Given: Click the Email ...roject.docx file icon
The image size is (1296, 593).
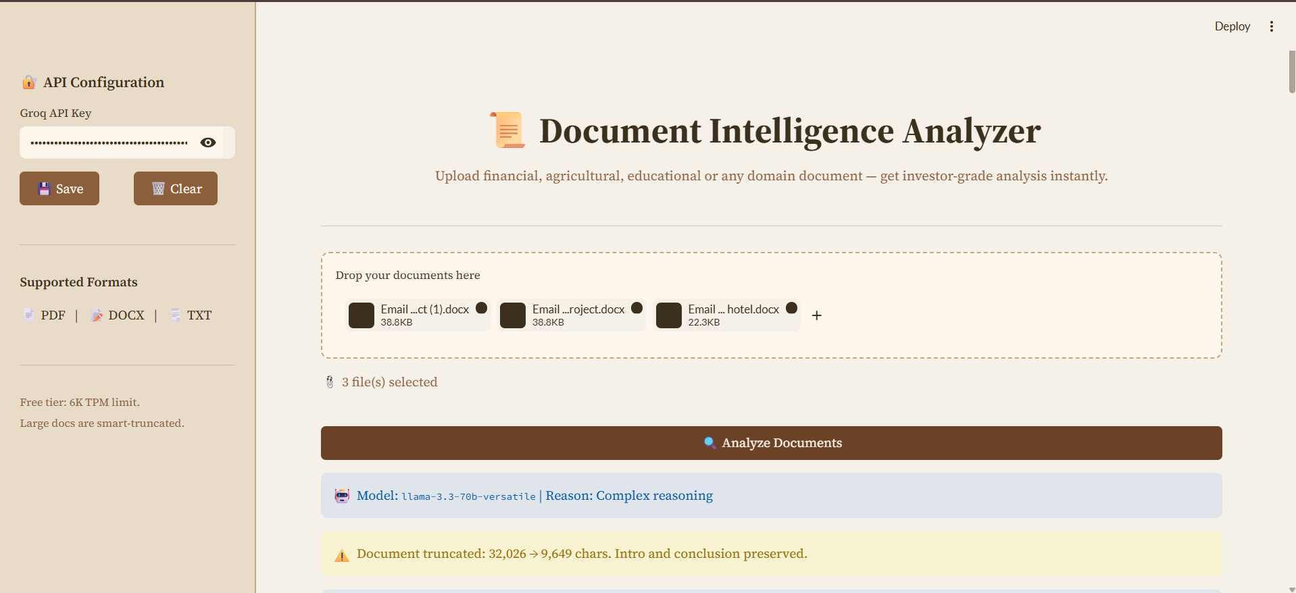Looking at the screenshot, I should [x=513, y=315].
